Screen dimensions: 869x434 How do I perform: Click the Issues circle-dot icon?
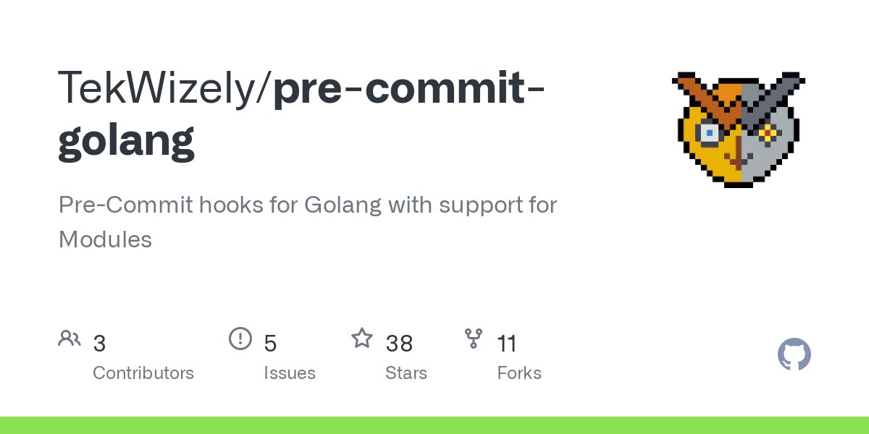[x=240, y=339]
